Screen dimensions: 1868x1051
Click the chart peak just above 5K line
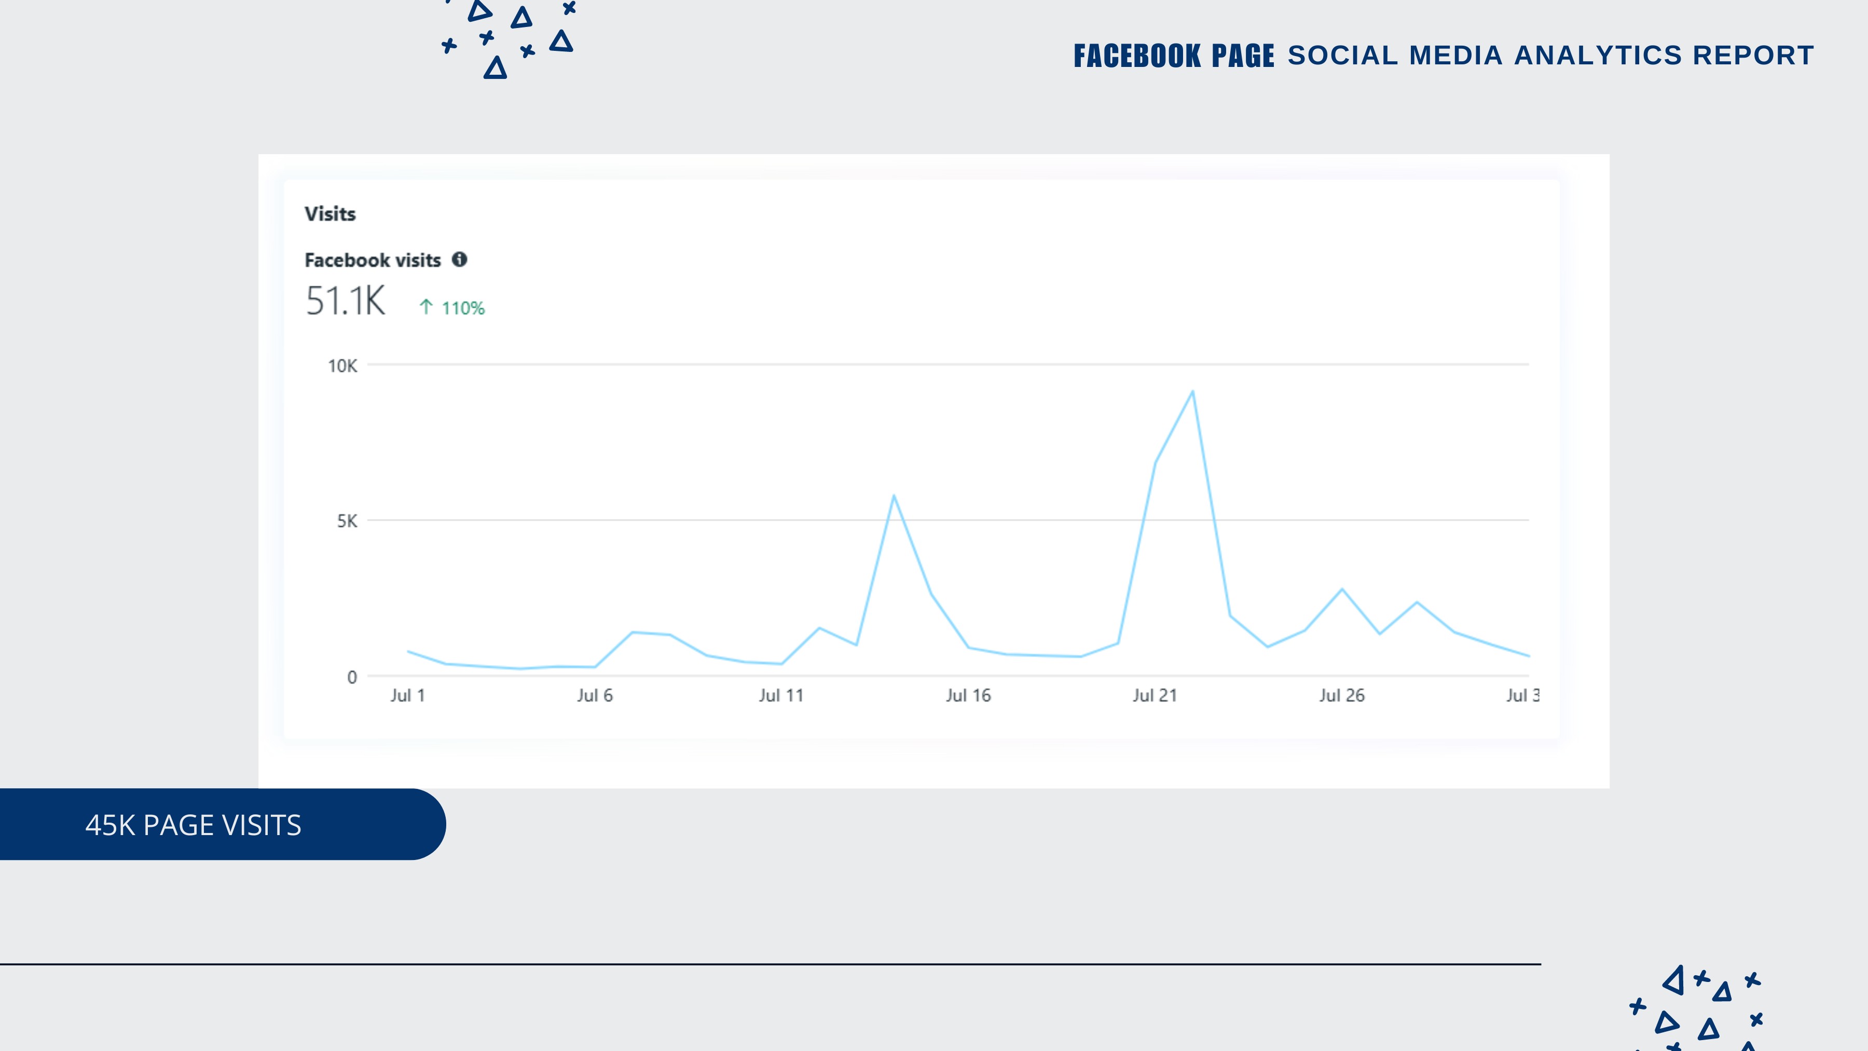pyautogui.click(x=894, y=496)
